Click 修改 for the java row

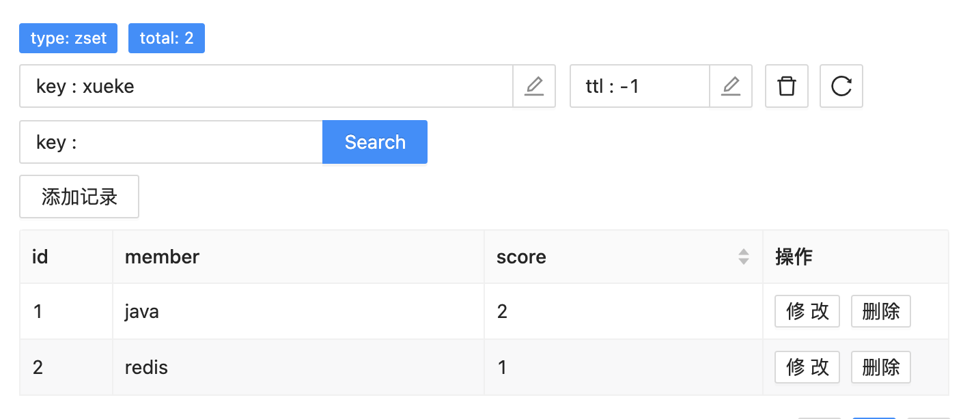click(x=807, y=311)
